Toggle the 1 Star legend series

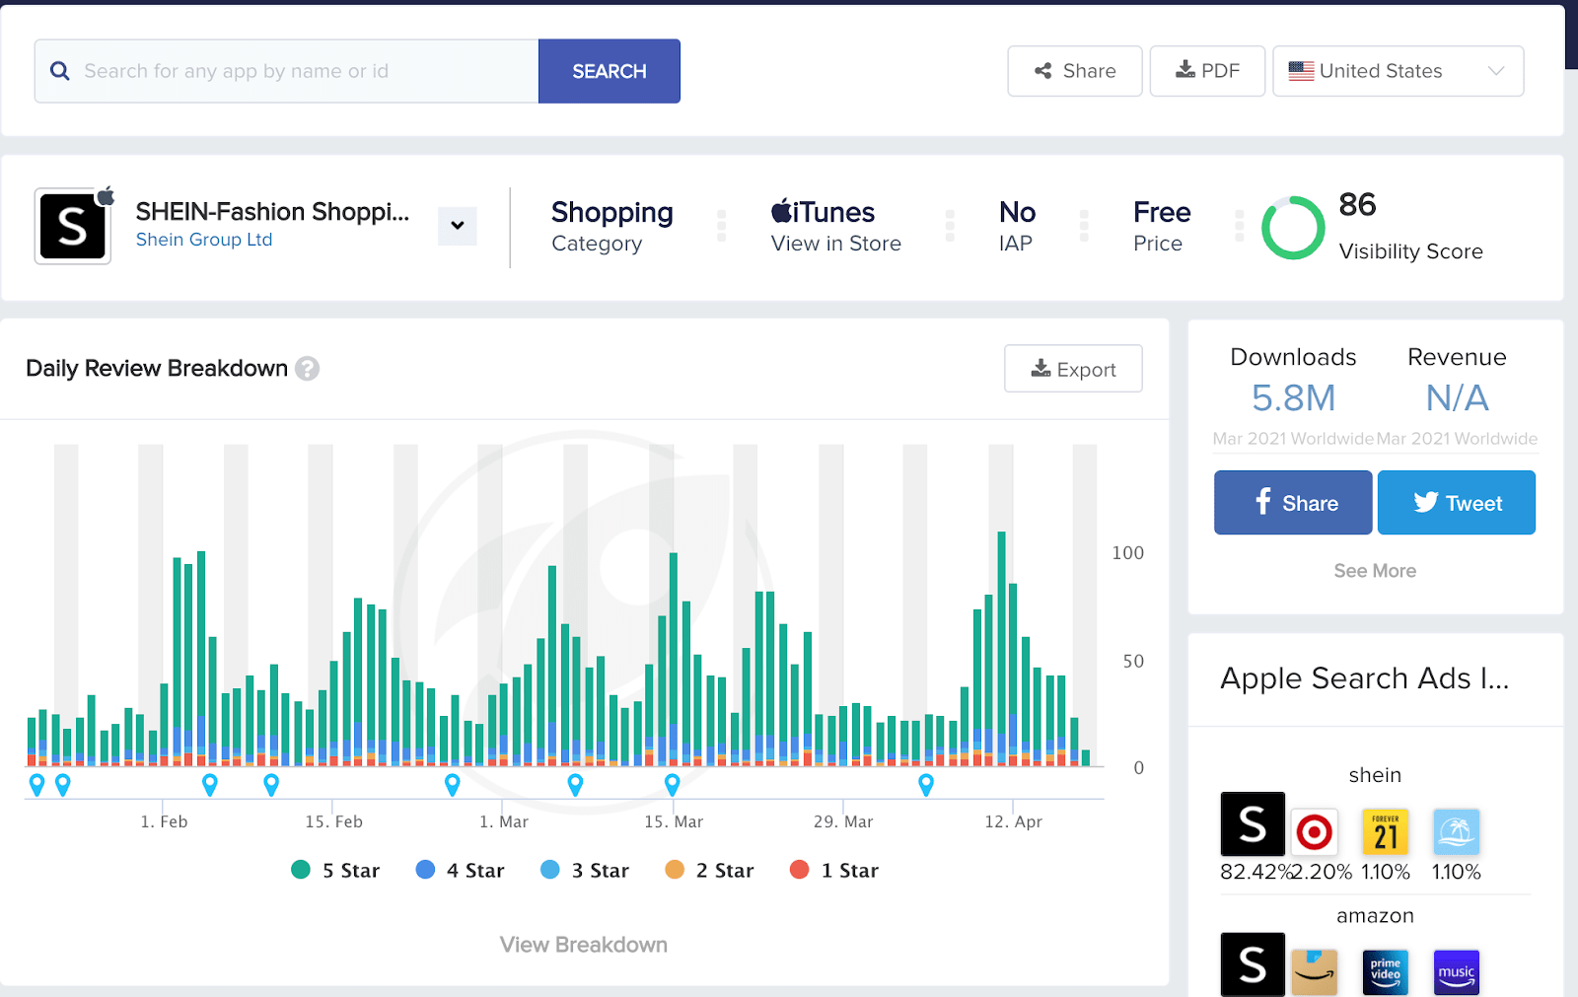834,870
